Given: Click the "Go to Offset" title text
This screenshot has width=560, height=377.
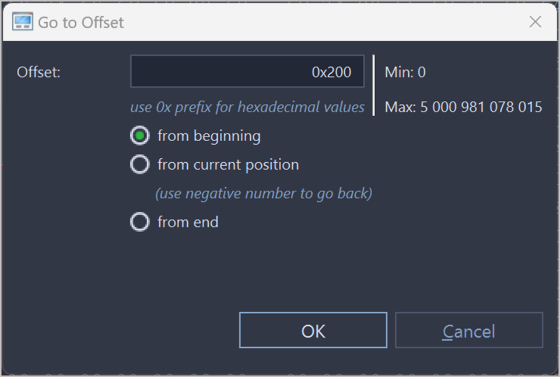Looking at the screenshot, I should (x=81, y=23).
